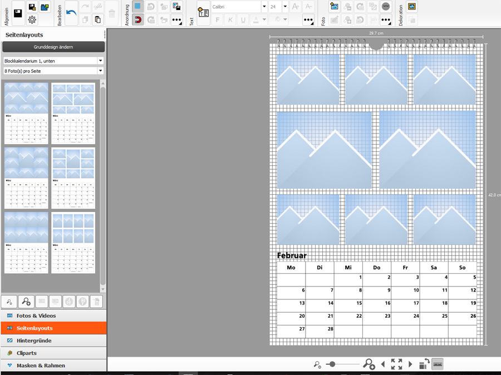Choose the layout with eight equal portrait photos
The height and width of the screenshot is (375, 501).
coord(73,243)
